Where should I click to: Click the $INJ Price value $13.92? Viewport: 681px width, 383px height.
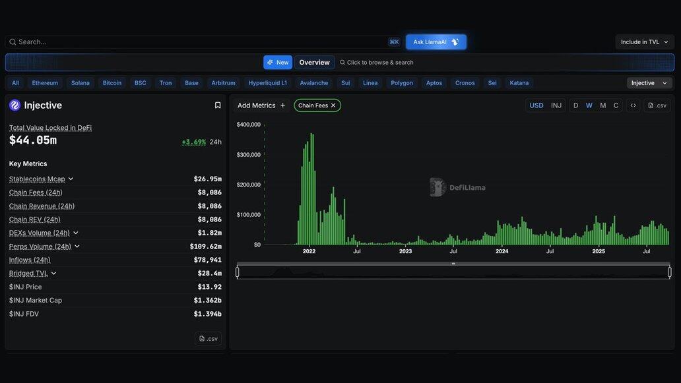pos(209,287)
